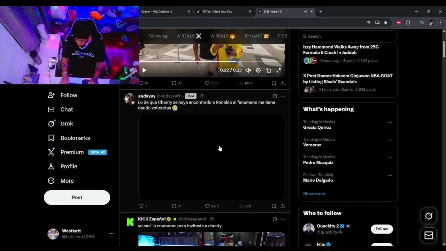
Task: Open Izzy Hammond Formula E story
Action: 348,54
